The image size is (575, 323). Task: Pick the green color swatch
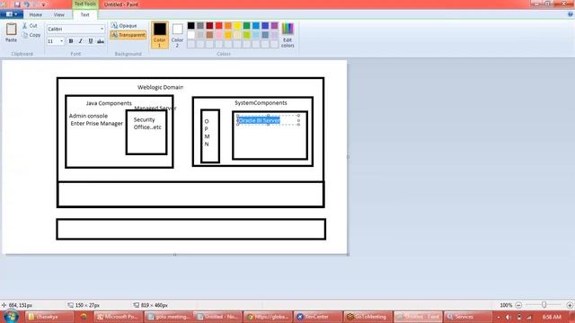coord(246,26)
